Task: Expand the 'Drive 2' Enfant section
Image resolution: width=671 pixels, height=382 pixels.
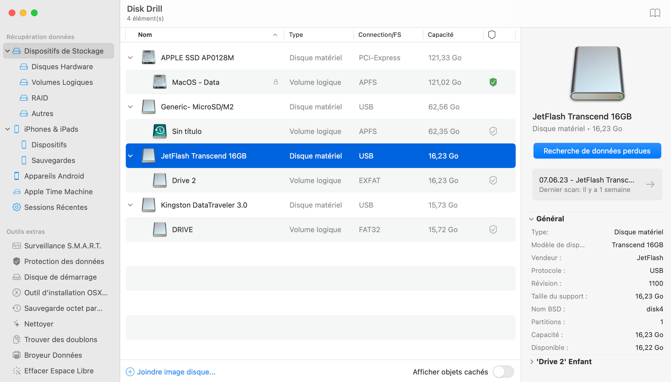Action: point(532,362)
